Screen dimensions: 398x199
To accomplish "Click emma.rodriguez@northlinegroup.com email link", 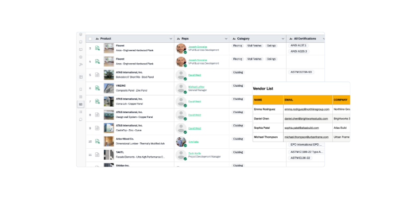I will click(x=307, y=109).
